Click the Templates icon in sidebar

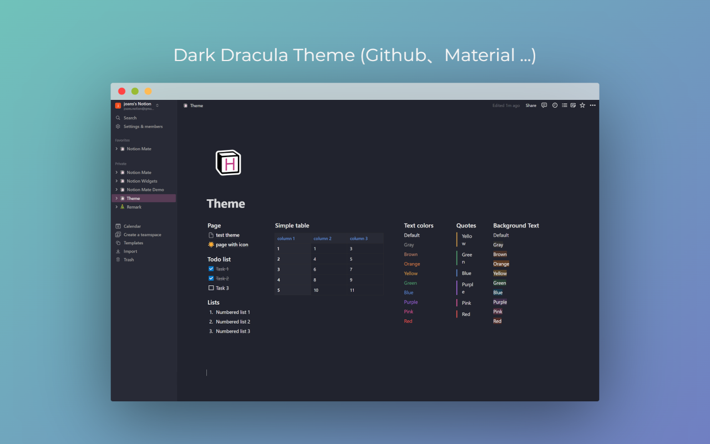click(118, 243)
